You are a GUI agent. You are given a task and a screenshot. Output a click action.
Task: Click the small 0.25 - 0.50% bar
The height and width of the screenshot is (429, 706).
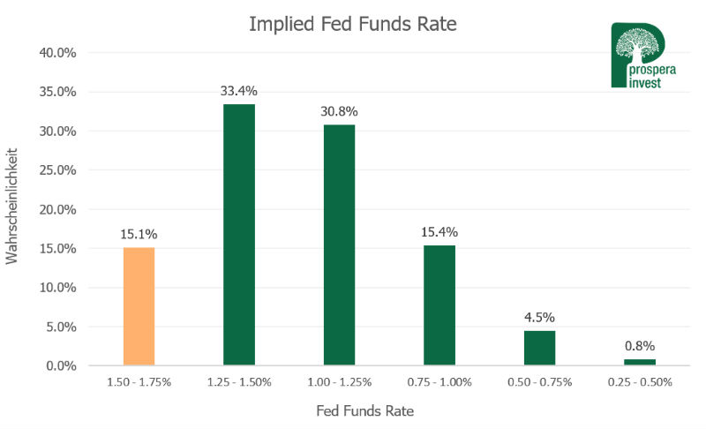coord(640,362)
